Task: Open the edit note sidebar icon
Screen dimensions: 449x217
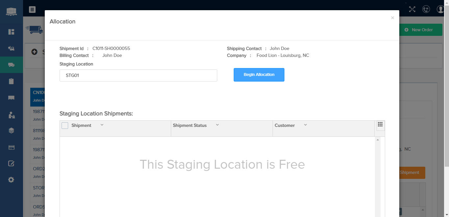Action: pyautogui.click(x=11, y=163)
